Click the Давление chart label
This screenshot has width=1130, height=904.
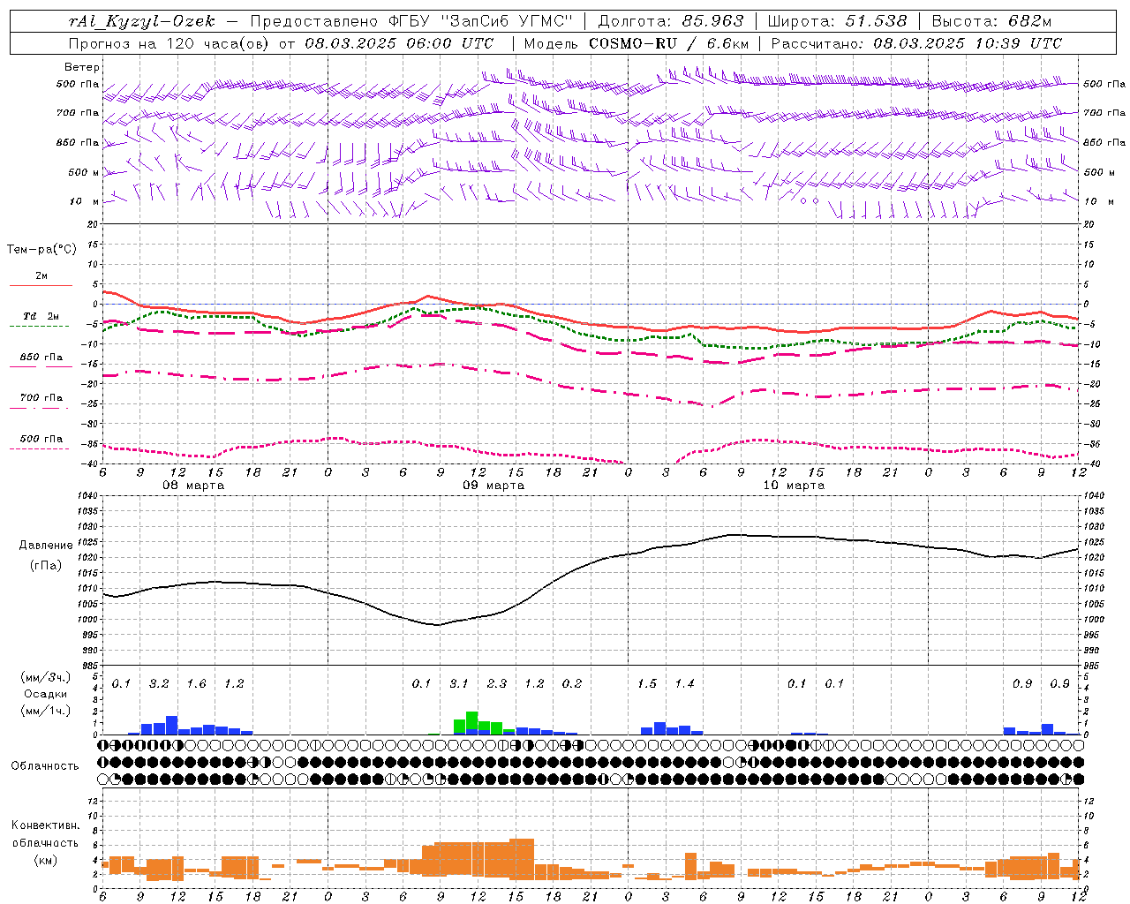click(46, 546)
